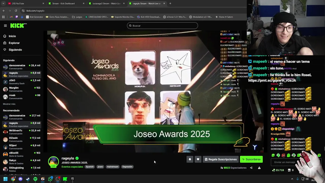Open WhatsApp from the taskbar
This screenshot has width=325, height=183.
50,179
